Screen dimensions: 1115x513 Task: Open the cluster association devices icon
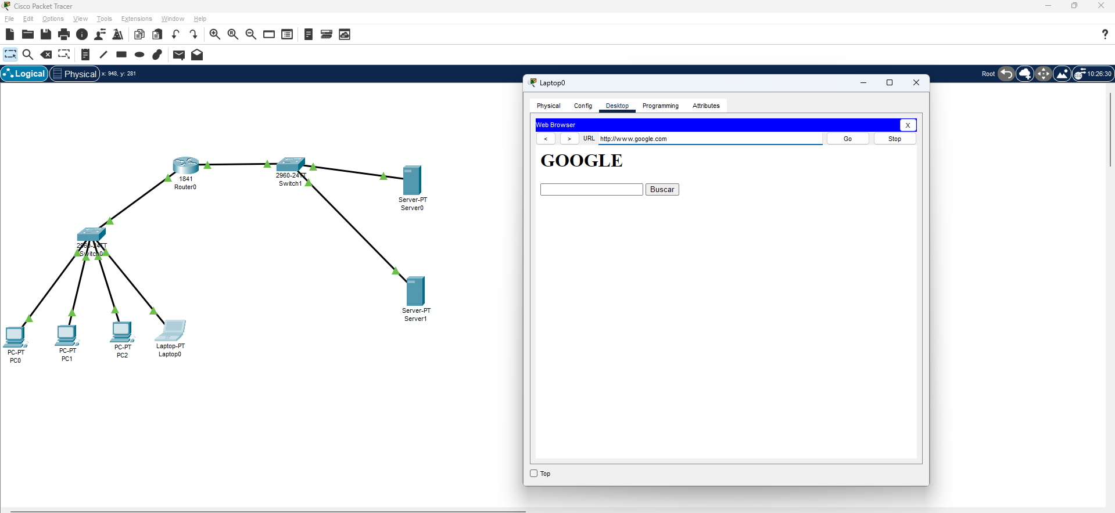[x=327, y=34]
